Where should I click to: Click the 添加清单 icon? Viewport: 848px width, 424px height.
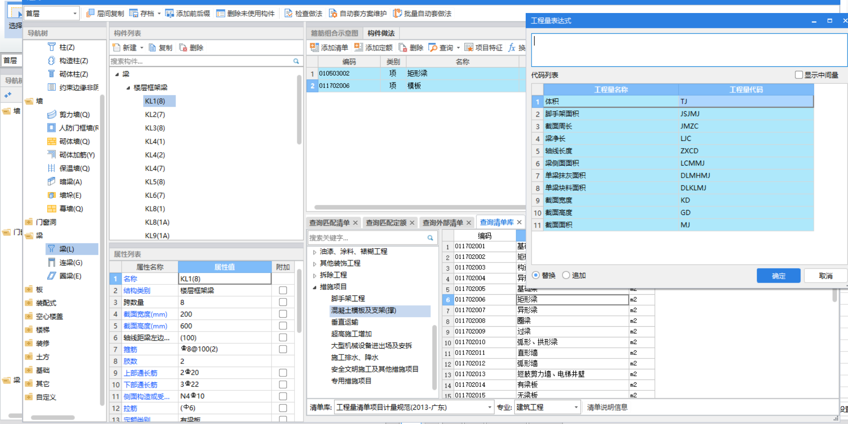coord(314,47)
